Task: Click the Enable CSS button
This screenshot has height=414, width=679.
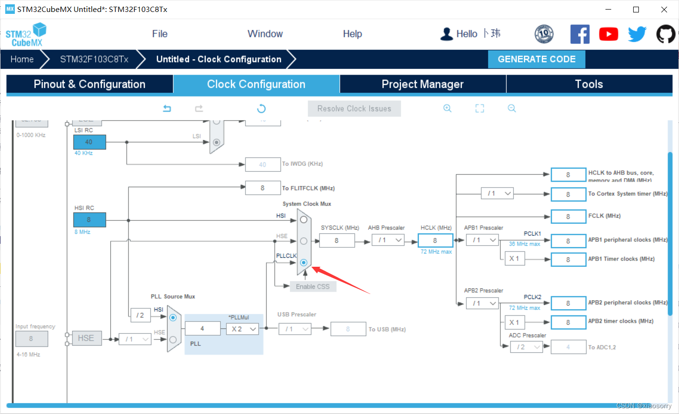Action: 313,286
